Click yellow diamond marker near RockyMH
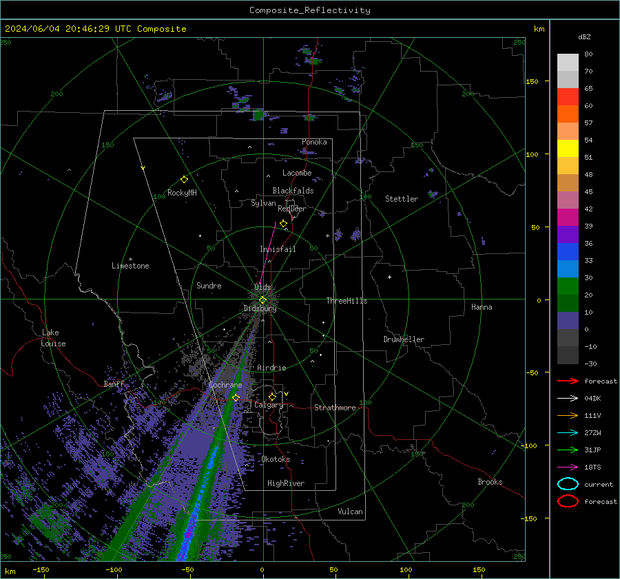This screenshot has width=620, height=579. 184,180
